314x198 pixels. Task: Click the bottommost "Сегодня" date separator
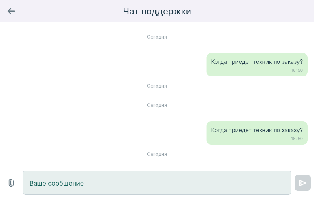(x=157, y=154)
